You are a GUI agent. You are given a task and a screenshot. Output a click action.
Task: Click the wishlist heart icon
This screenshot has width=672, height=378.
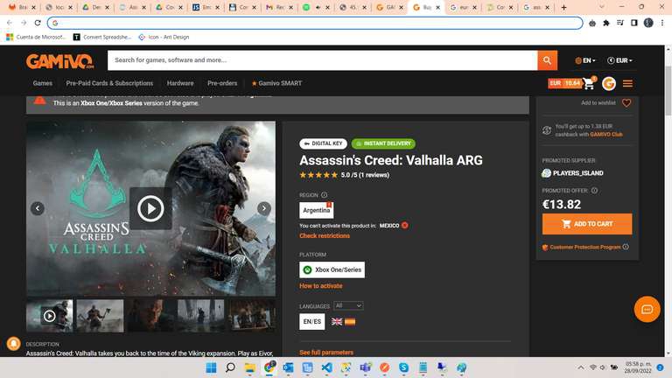pos(626,103)
